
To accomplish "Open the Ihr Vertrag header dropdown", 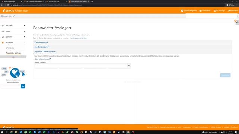I will [x=220, y=11].
